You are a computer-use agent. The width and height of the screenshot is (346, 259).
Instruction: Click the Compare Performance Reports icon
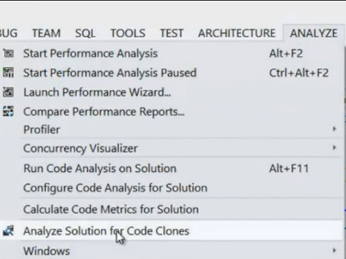click(x=8, y=112)
